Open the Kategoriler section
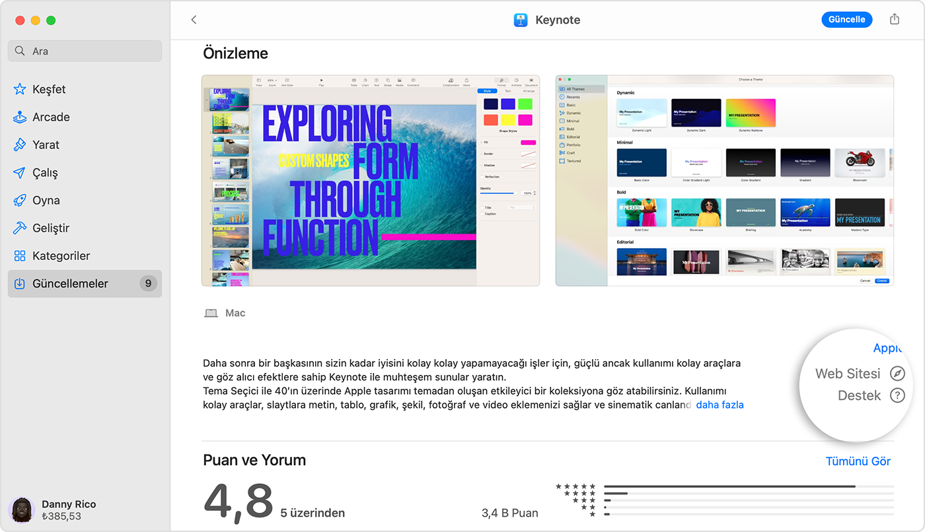 click(x=85, y=255)
